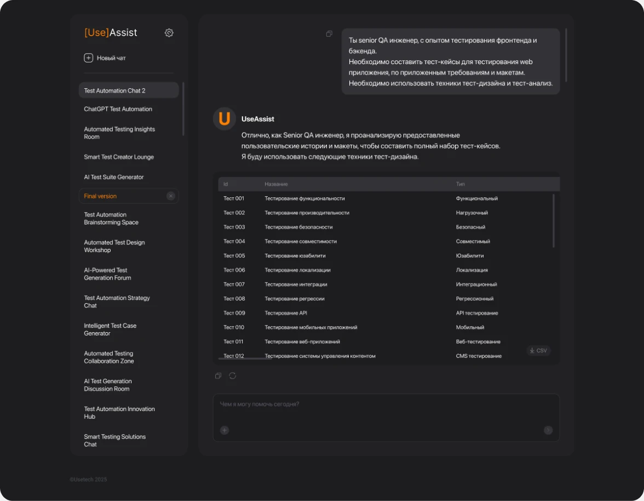Open Test Automation Innovation Hub
Viewport: 644px width, 501px height.
119,413
